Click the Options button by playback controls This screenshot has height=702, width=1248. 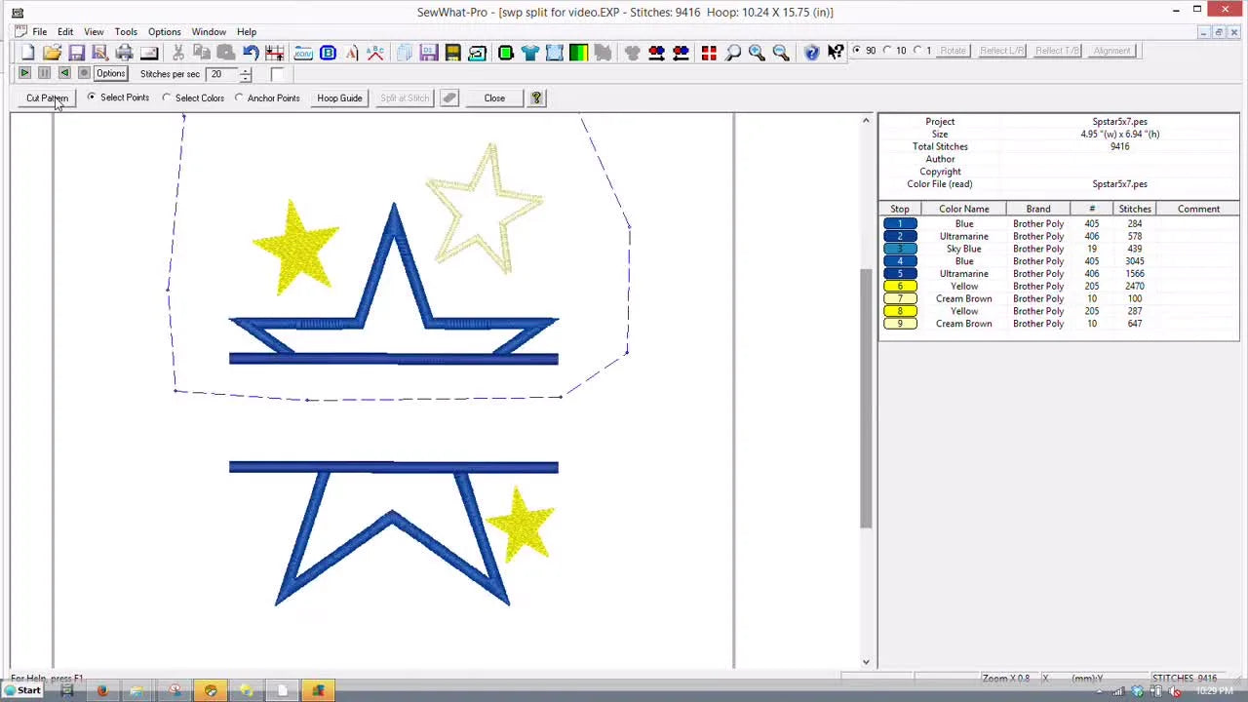[x=110, y=73]
